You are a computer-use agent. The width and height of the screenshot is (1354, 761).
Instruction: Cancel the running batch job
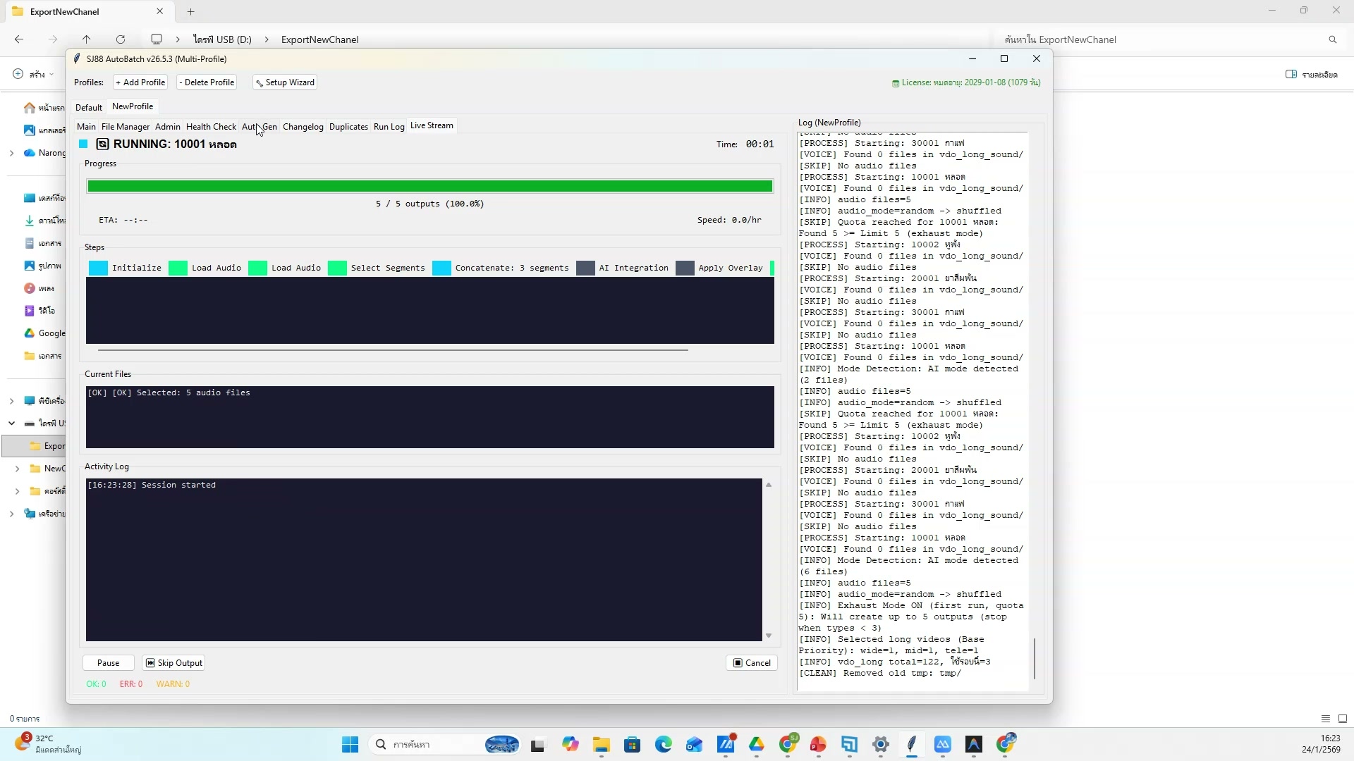(x=751, y=663)
